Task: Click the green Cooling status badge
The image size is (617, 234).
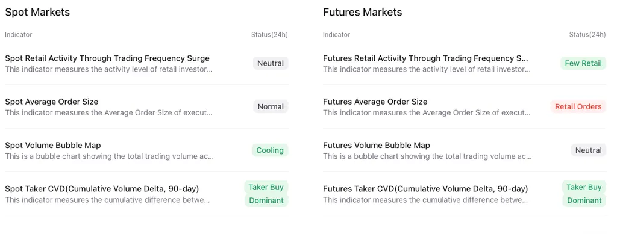Action: [270, 150]
